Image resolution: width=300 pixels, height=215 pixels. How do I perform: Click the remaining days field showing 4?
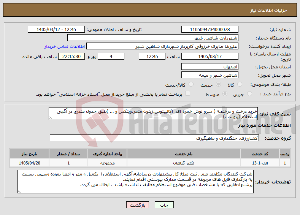coord(111,56)
